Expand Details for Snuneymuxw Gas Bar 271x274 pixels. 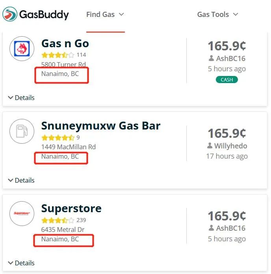click(21, 180)
